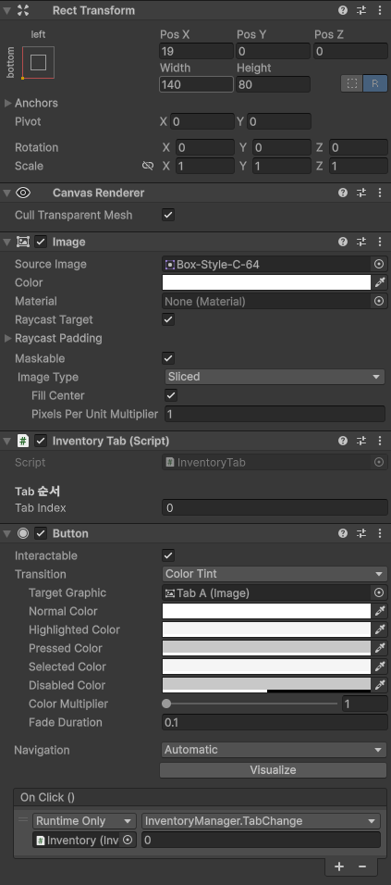Remove the selected On Click entry
The image size is (391, 885).
click(362, 866)
